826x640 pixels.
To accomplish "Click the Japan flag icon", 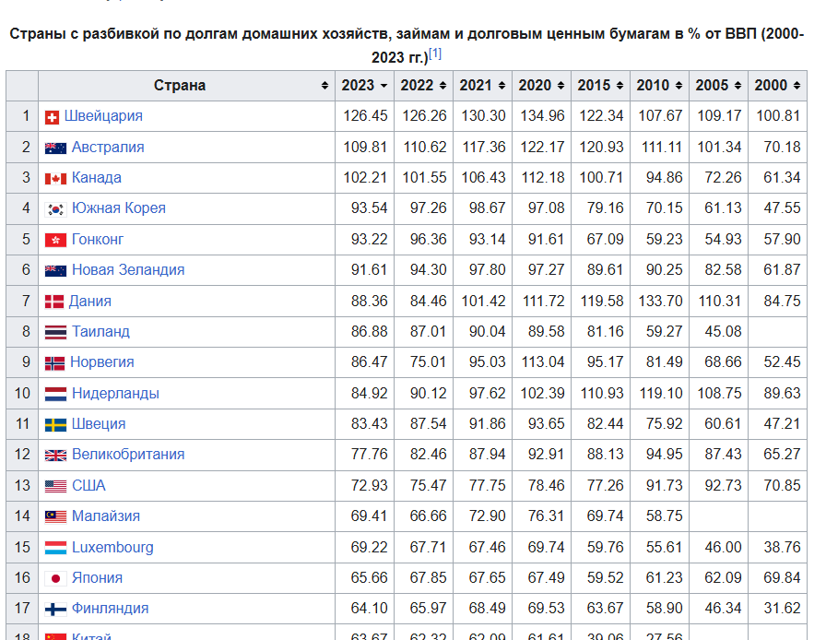I will tap(55, 579).
